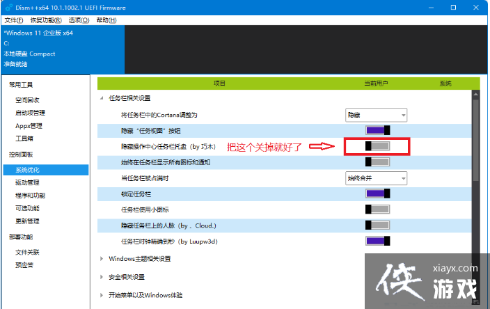The height and width of the screenshot is (309, 490).
Task: Toggle 始终在任务栏显示所有图标和通知 switch
Action: coord(378,162)
